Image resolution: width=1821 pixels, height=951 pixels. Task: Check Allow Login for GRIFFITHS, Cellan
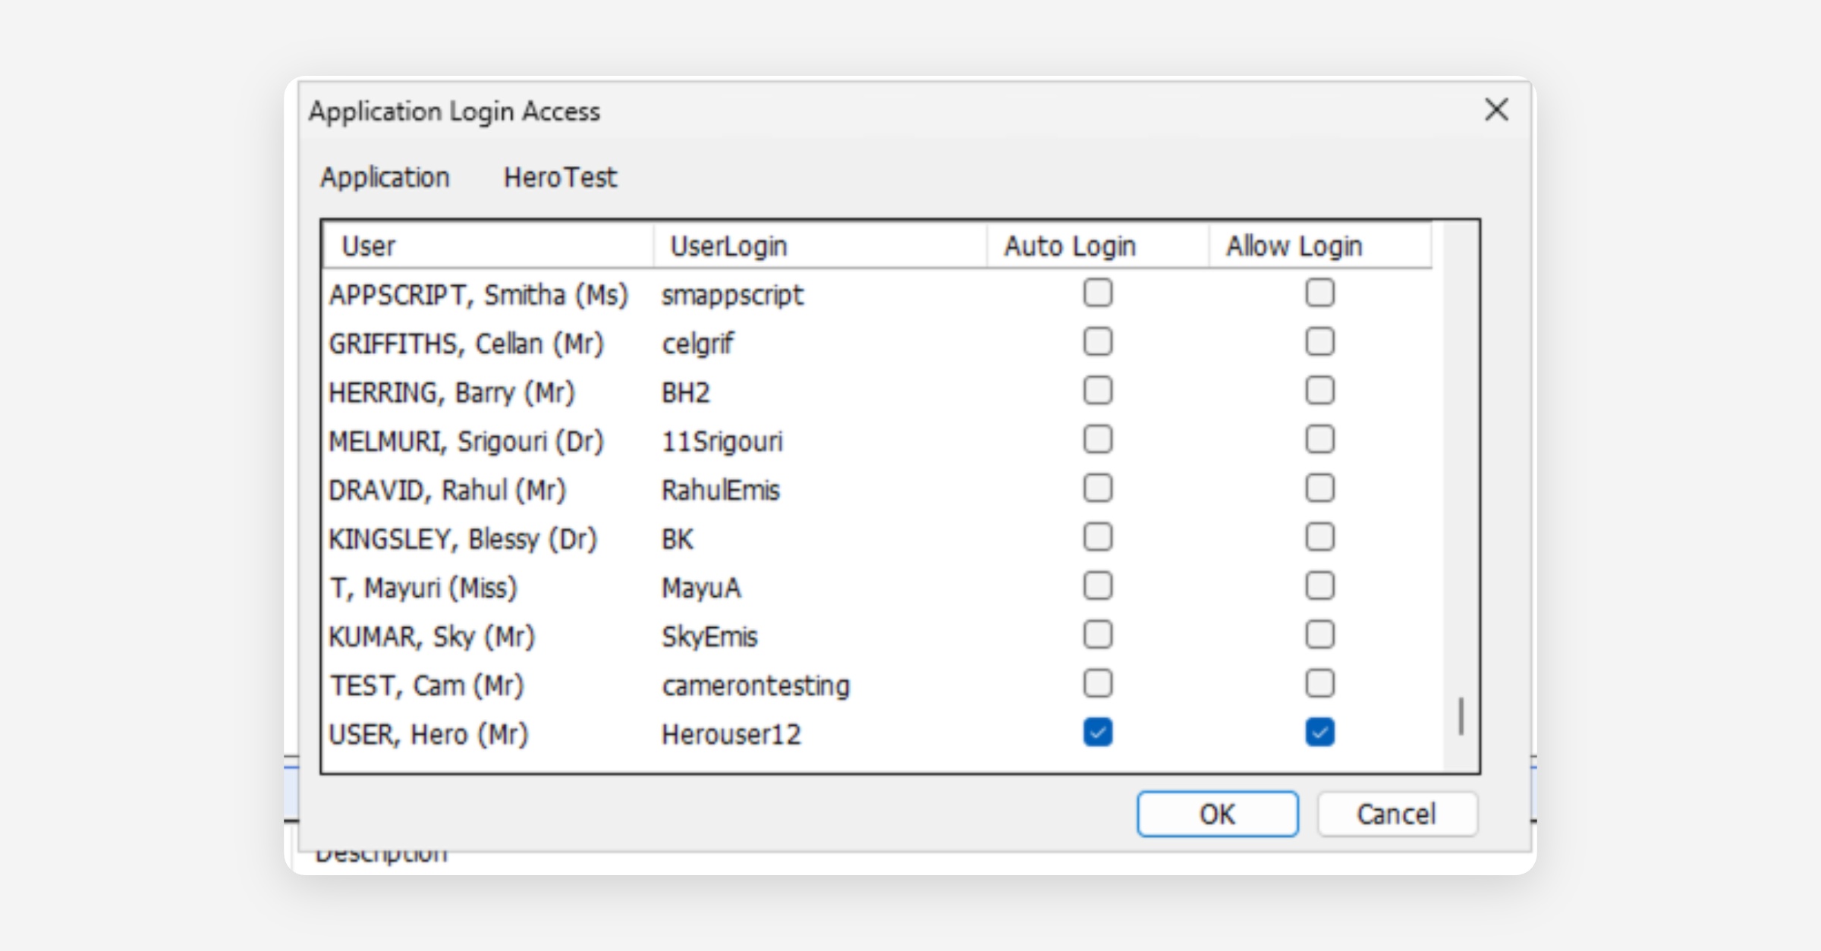(1319, 342)
